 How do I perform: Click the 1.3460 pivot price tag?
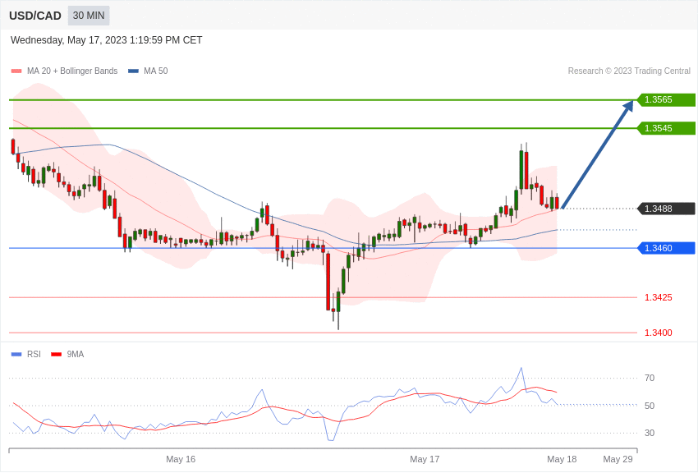pos(666,248)
